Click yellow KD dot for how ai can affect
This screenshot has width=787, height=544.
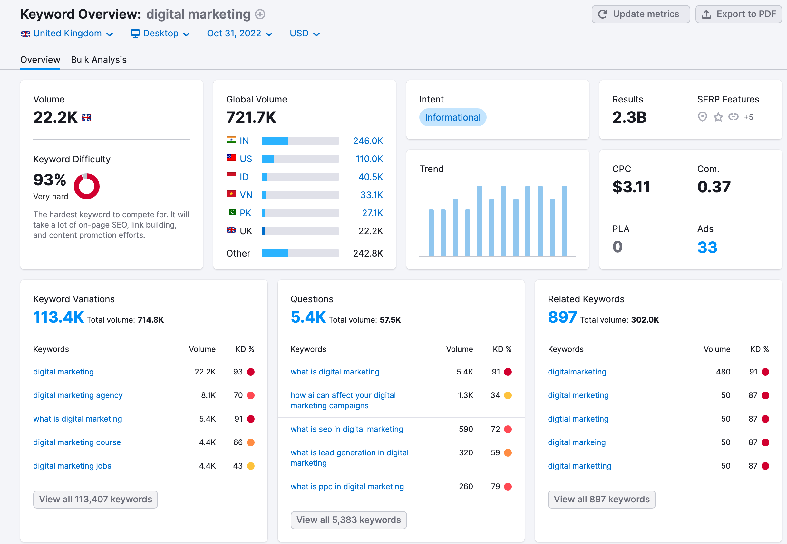click(508, 395)
